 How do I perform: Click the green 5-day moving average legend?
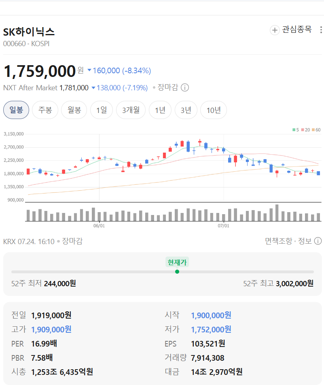pos(296,130)
